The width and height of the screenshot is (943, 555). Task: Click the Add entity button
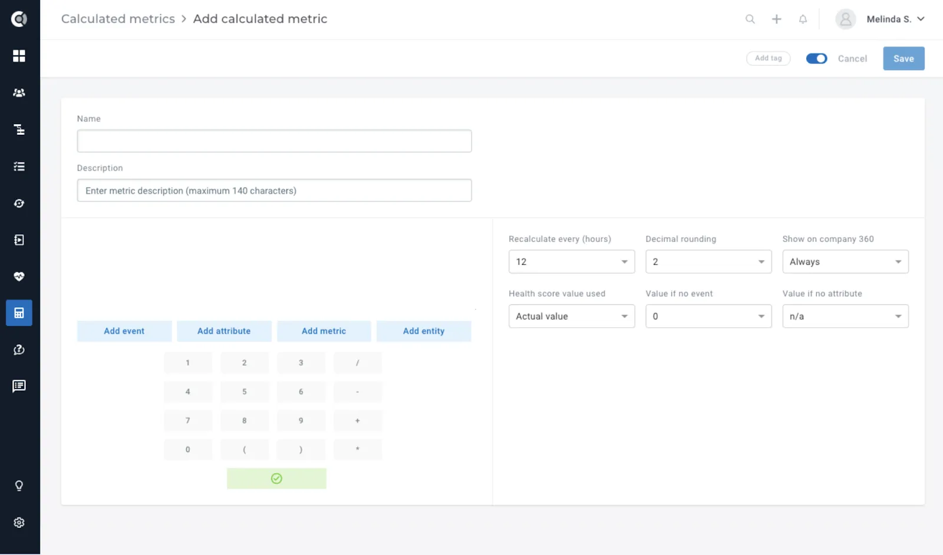click(x=424, y=331)
